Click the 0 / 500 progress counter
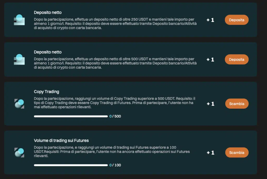This screenshot has height=179, width=267. pos(115,116)
